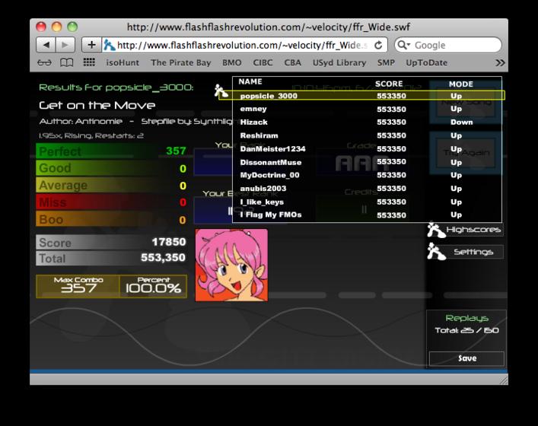Click the dancer icon beside Settings
The image size is (538, 426).
[x=436, y=251]
